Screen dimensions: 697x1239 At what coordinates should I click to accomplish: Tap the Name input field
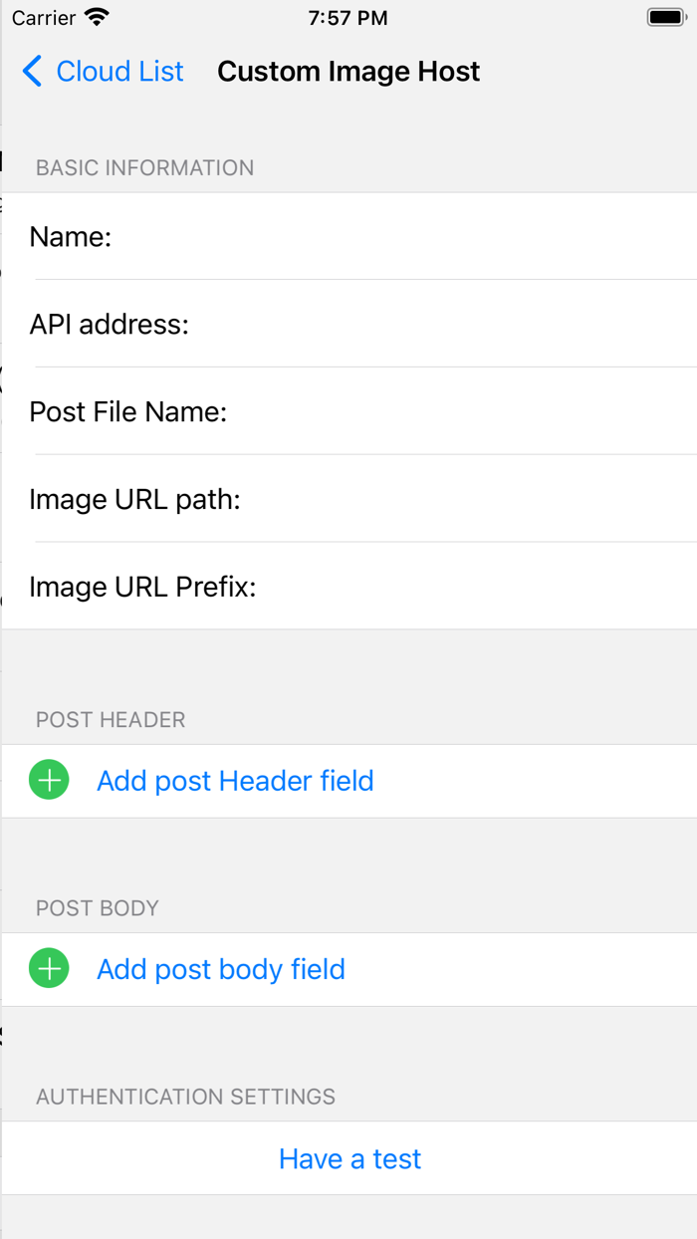[x=398, y=236]
